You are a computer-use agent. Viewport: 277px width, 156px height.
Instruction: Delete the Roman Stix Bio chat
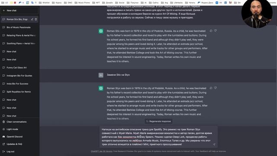[x=36, y=19]
